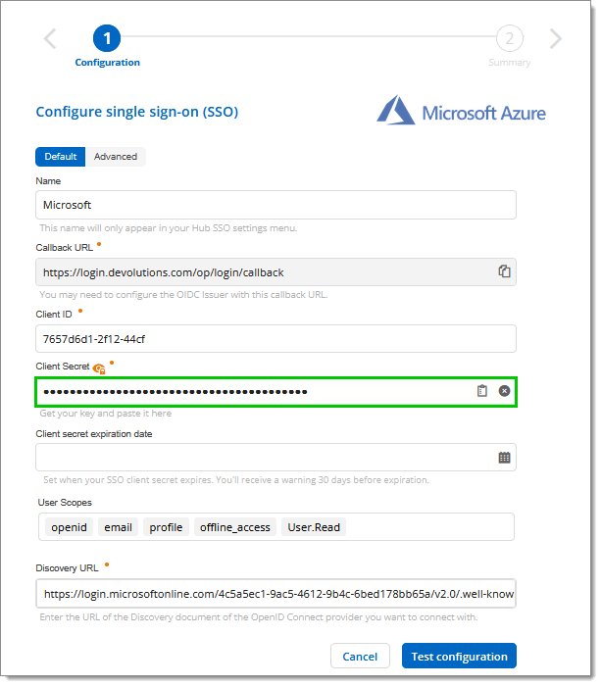The image size is (601, 686).
Task: Click the Microsoft Azure logo
Action: [462, 111]
